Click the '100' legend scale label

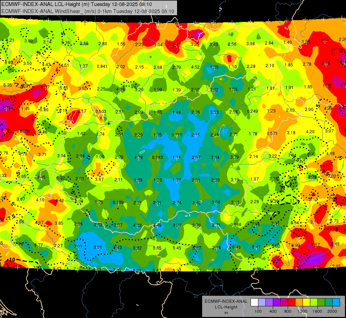point(258,311)
